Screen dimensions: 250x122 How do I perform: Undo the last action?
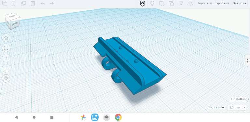[x=43, y=3]
